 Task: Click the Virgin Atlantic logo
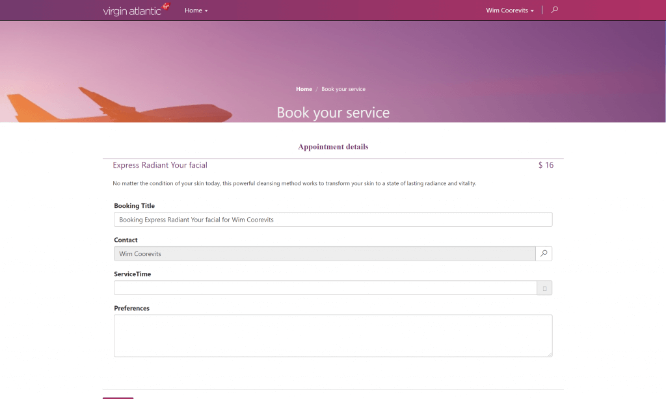pos(136,10)
